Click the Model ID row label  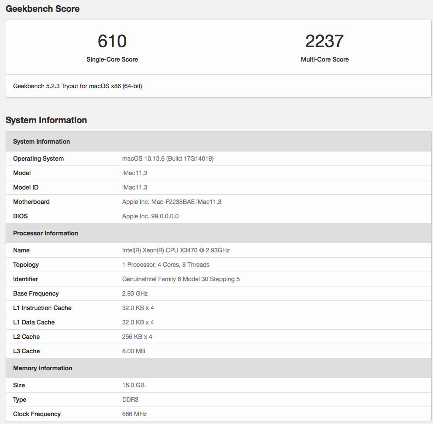click(26, 187)
